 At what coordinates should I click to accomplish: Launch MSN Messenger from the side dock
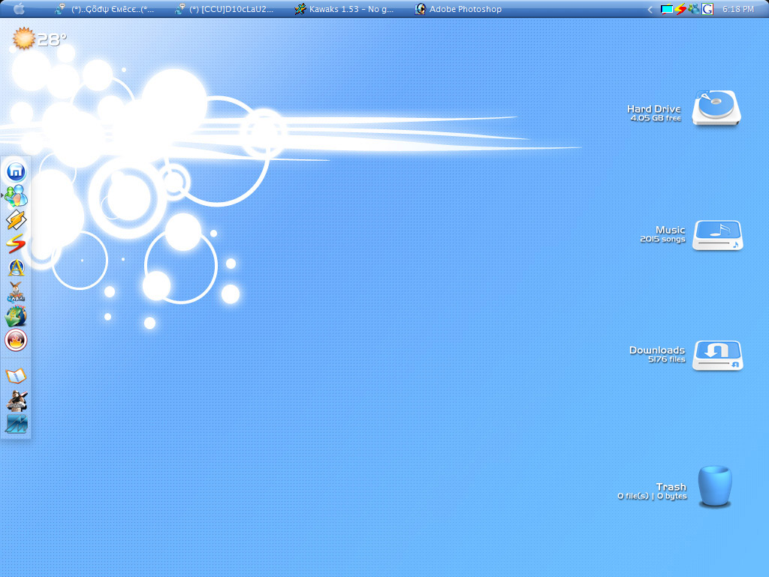click(16, 195)
